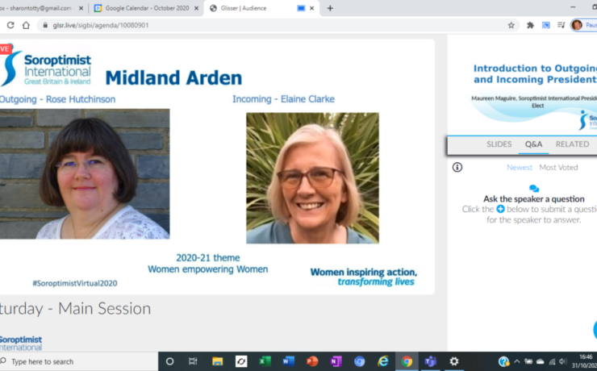Screen dimensions: 597x371
Task: Open the Chrome profile avatar
Action: click(x=577, y=25)
